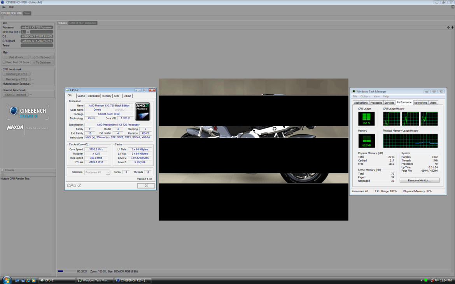Viewport: 455px width, 284px height.
Task: Open the Mainboard tab in CPU-Z
Action: point(93,96)
